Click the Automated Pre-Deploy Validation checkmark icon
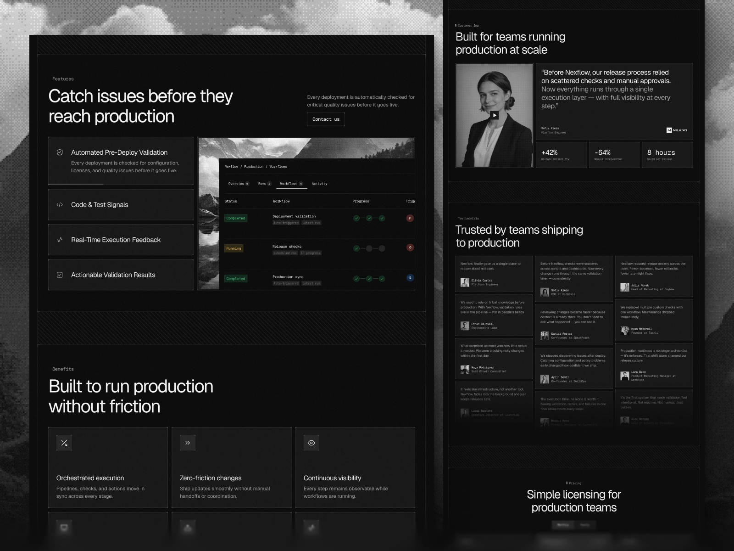734x551 pixels. [x=60, y=152]
